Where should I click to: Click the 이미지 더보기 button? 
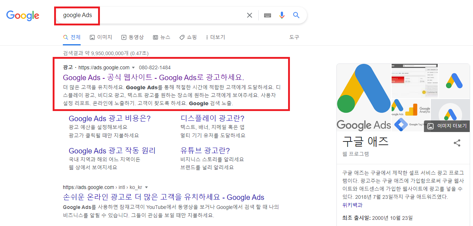(447, 126)
